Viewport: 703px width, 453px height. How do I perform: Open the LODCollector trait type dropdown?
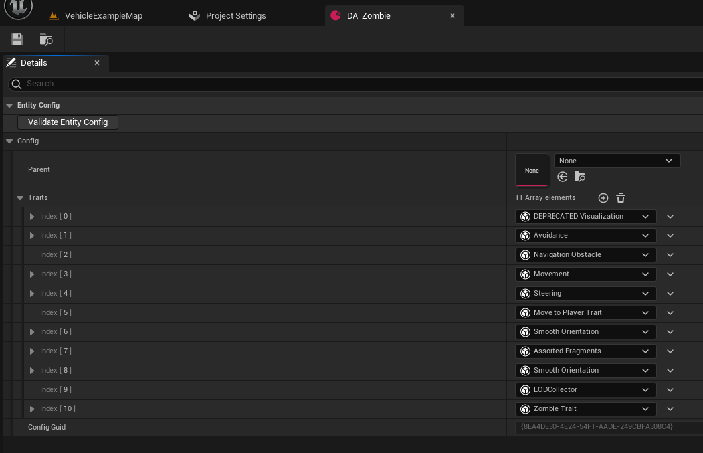coord(585,390)
